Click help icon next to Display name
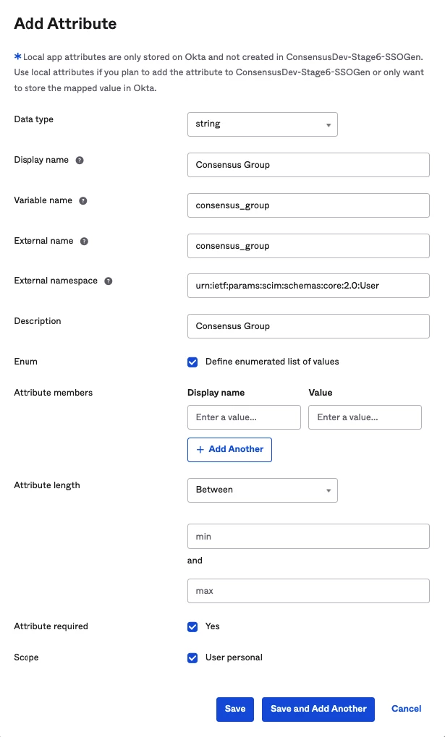The width and height of the screenshot is (445, 737). [x=80, y=161]
